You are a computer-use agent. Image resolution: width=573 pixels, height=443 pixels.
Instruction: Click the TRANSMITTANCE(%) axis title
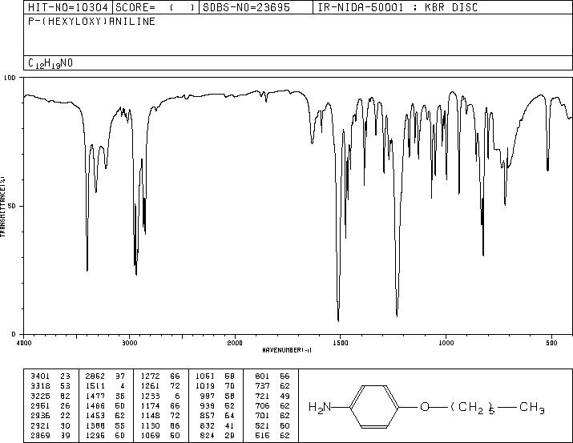point(2,207)
